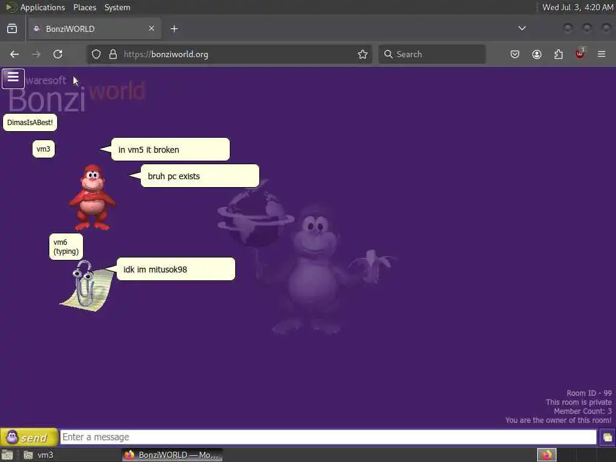The width and height of the screenshot is (616, 462).
Task: Click the bonziworld.org URL address bar
Action: click(229, 54)
